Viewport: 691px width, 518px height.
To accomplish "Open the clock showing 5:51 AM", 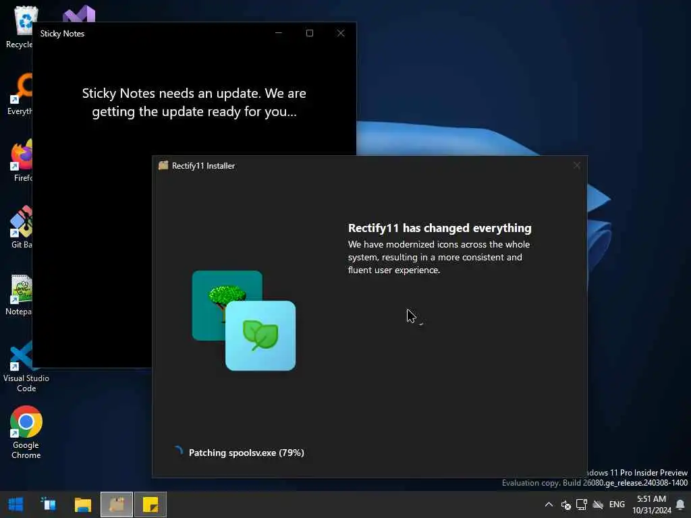I will click(x=651, y=505).
